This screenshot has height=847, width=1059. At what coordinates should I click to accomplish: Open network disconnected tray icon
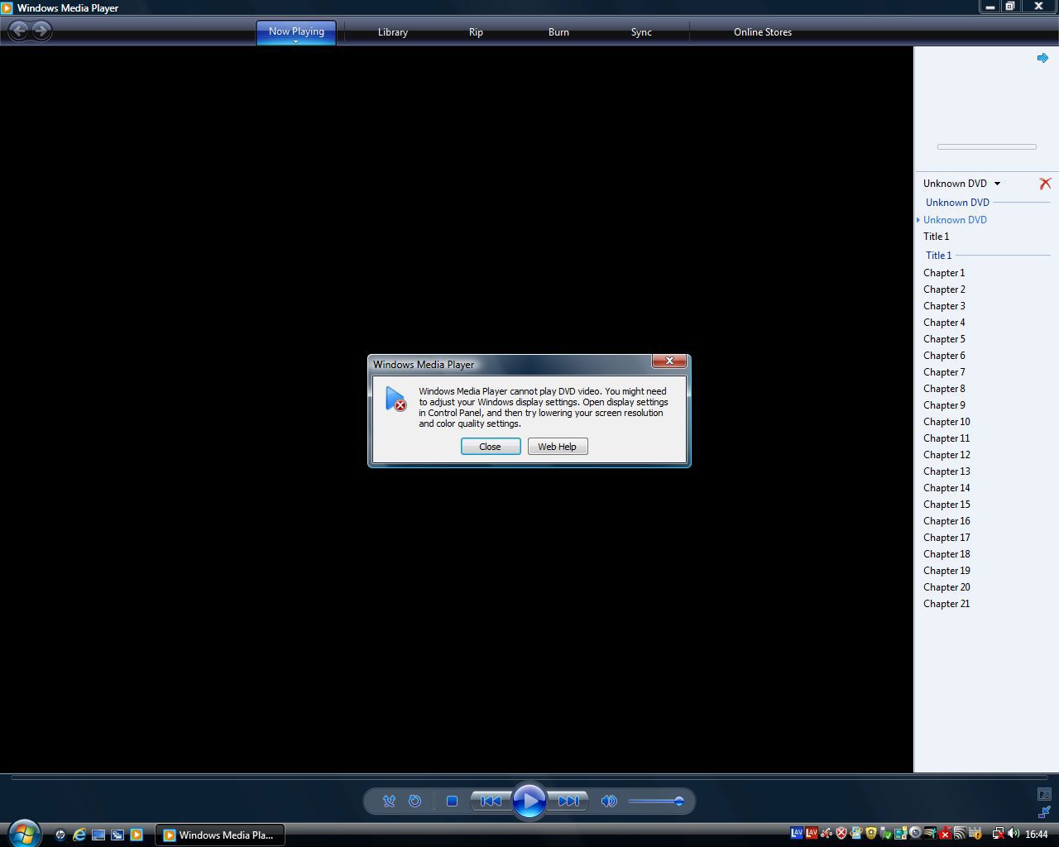998,834
